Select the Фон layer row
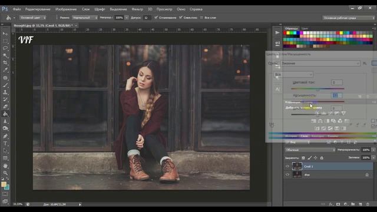The height and width of the screenshot is (212, 377). point(328,175)
